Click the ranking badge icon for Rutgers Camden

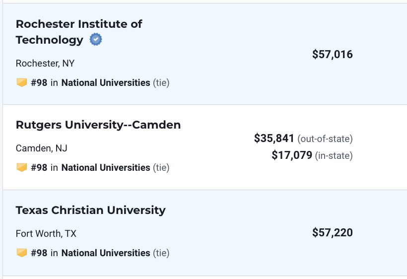tap(22, 167)
